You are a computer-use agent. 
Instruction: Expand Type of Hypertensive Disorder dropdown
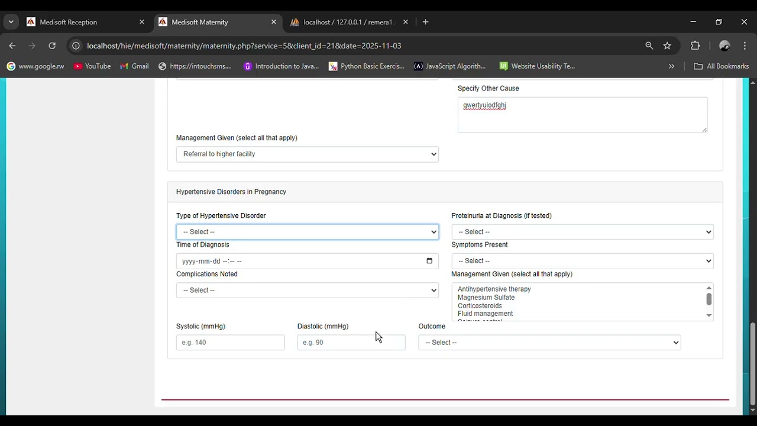click(x=307, y=232)
